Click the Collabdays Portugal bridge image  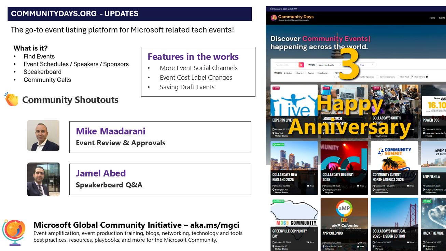click(x=394, y=212)
